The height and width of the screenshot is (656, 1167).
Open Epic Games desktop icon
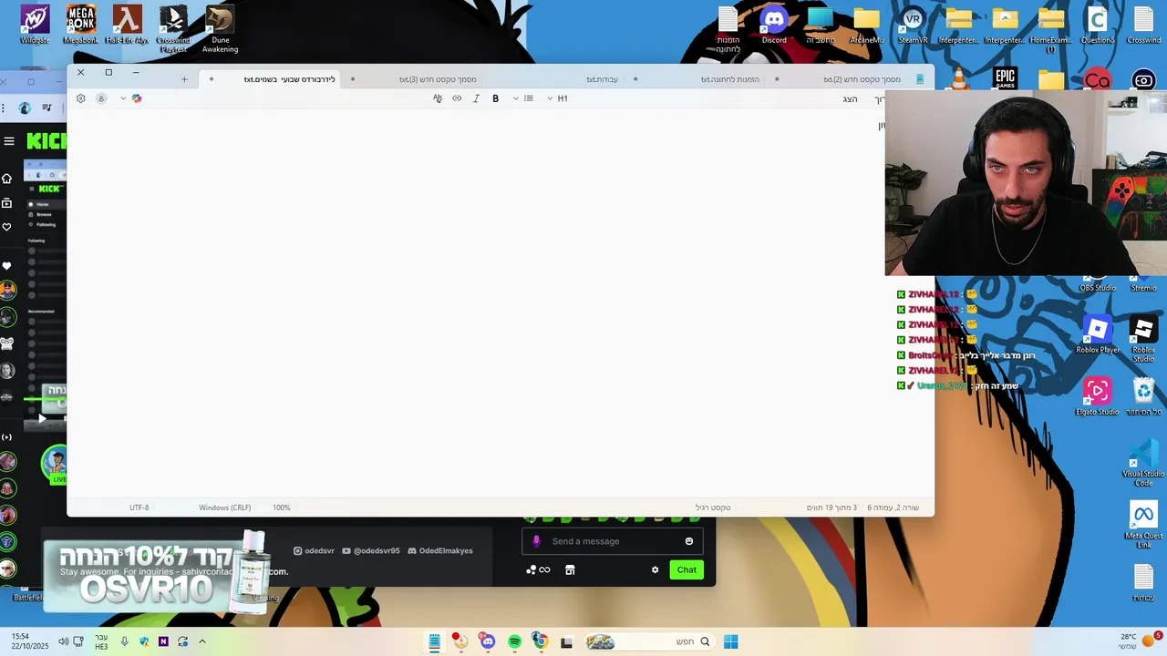click(x=1006, y=78)
